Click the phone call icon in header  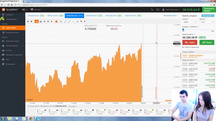point(152,10)
